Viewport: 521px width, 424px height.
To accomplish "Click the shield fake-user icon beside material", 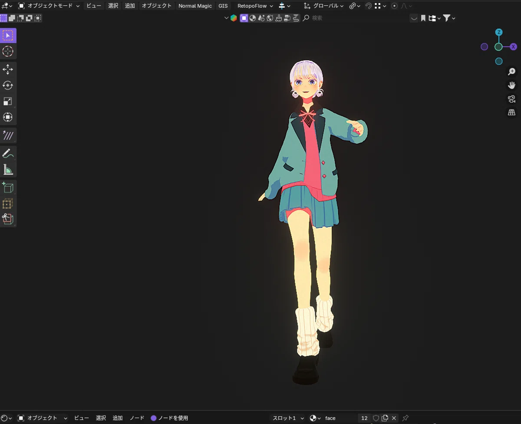I will point(376,418).
